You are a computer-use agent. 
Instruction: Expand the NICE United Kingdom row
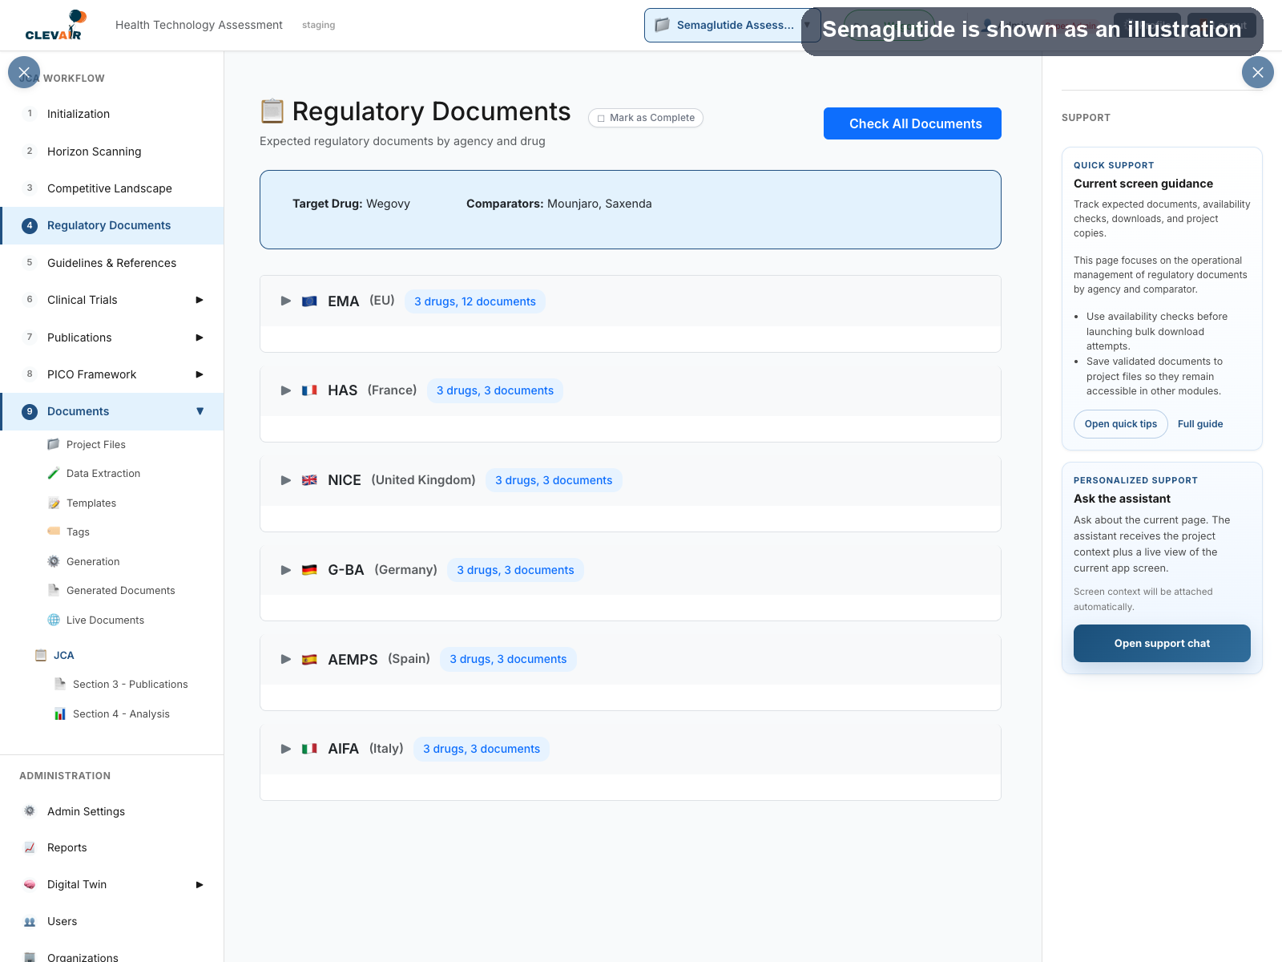click(286, 480)
